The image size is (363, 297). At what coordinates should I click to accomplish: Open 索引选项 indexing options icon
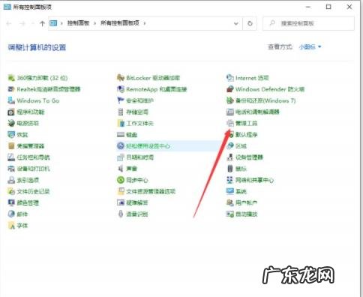coord(11,180)
